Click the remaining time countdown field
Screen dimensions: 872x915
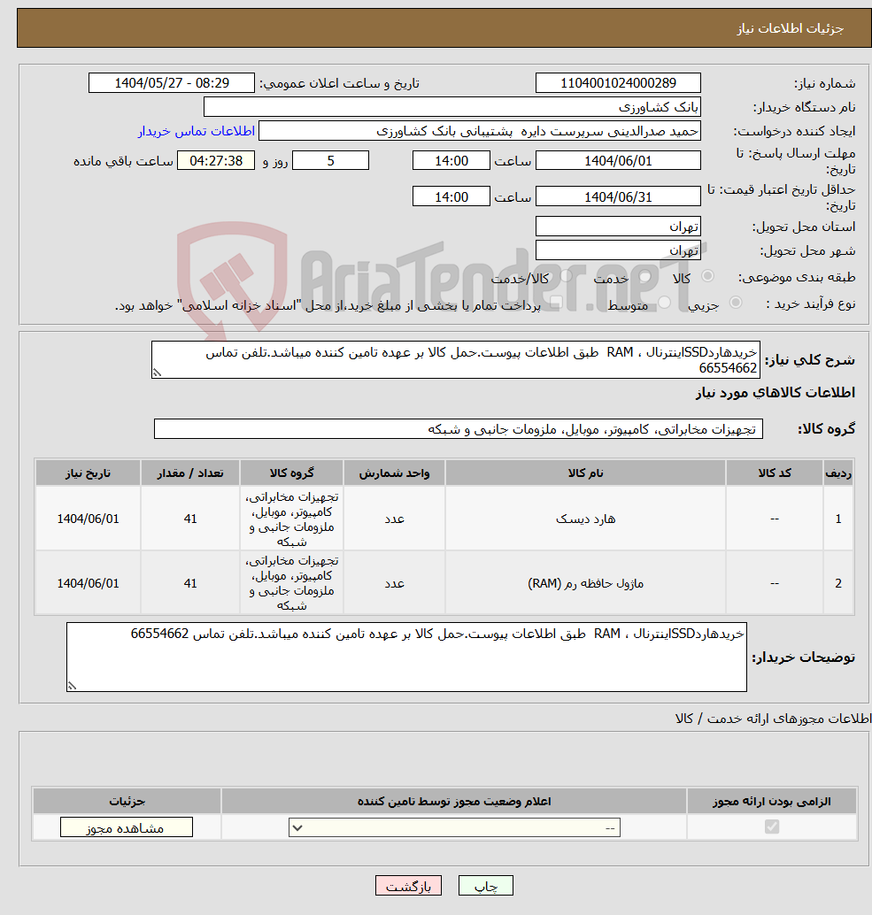click(215, 160)
